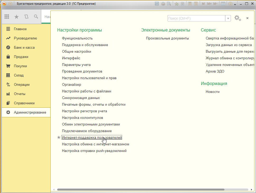This screenshot has height=193, width=256.
Task: Click the split window panels icon
Action: click(223, 4)
